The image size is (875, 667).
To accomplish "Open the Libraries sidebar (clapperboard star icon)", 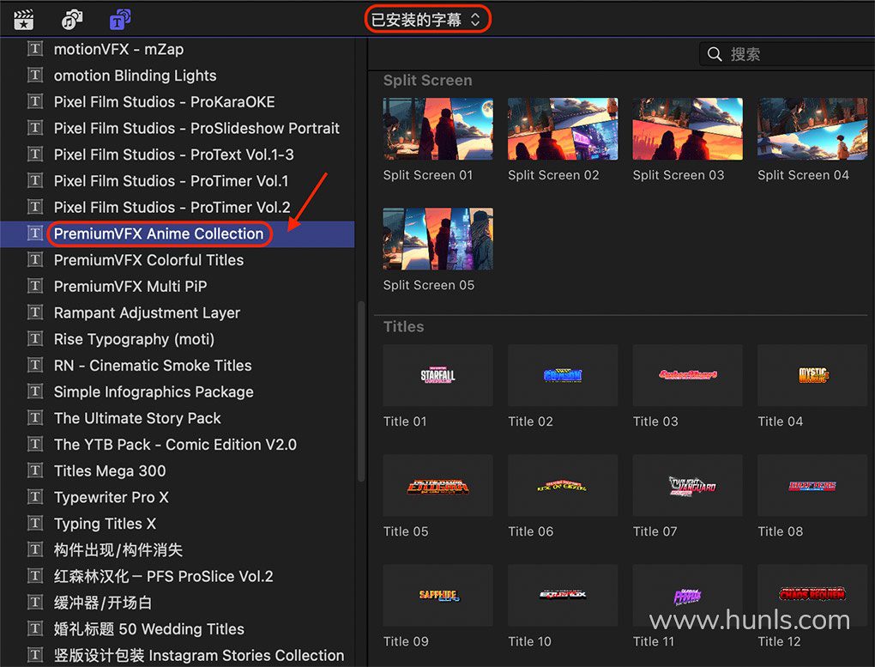I will (23, 20).
